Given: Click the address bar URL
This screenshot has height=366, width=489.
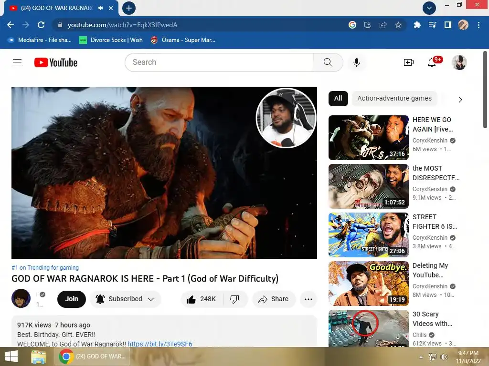Looking at the screenshot, I should pyautogui.click(x=122, y=25).
